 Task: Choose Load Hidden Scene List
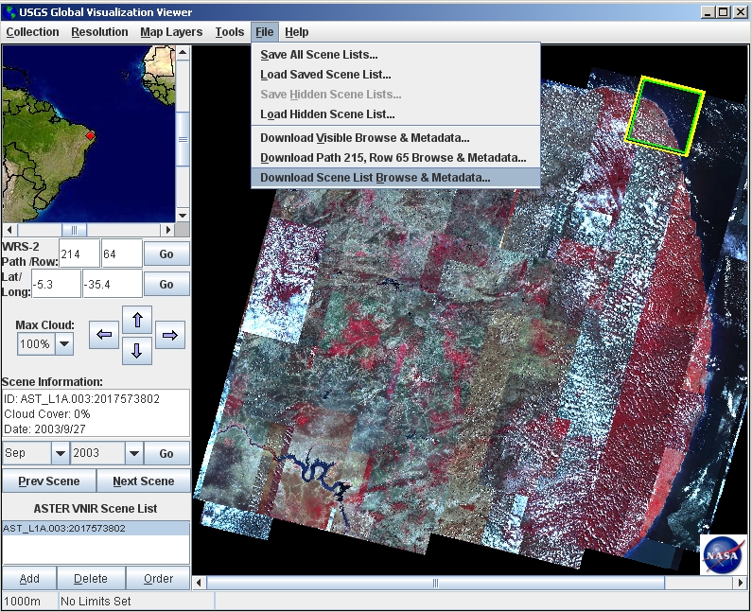pos(395,114)
